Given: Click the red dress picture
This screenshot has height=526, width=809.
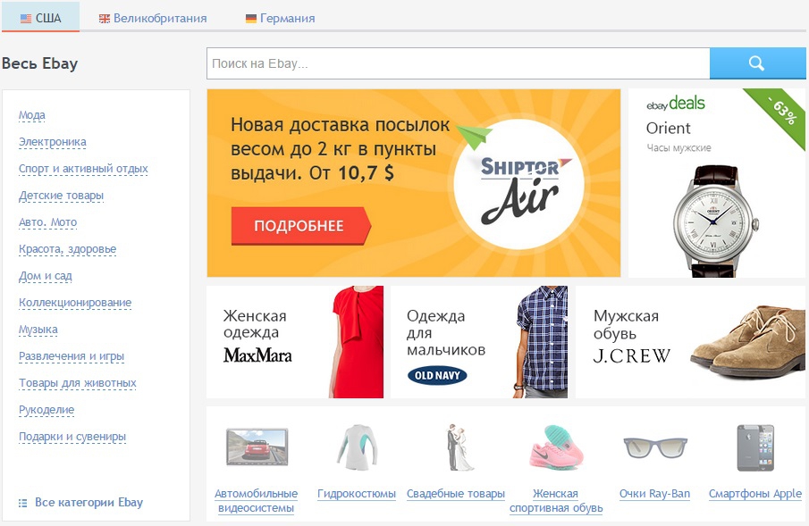Looking at the screenshot, I should (356, 342).
